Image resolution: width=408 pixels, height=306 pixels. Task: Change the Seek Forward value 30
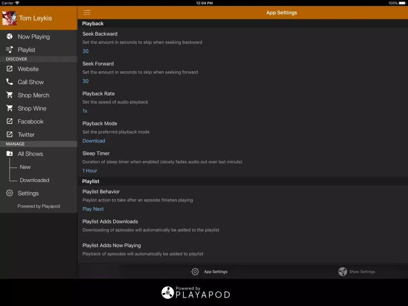coord(85,81)
